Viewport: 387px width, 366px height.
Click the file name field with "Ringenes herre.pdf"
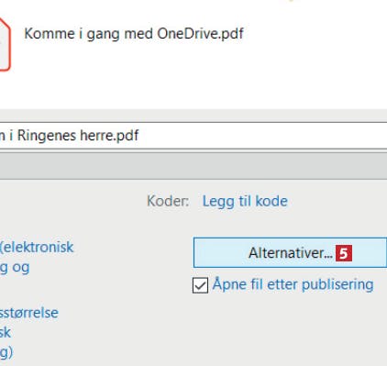coord(193,136)
